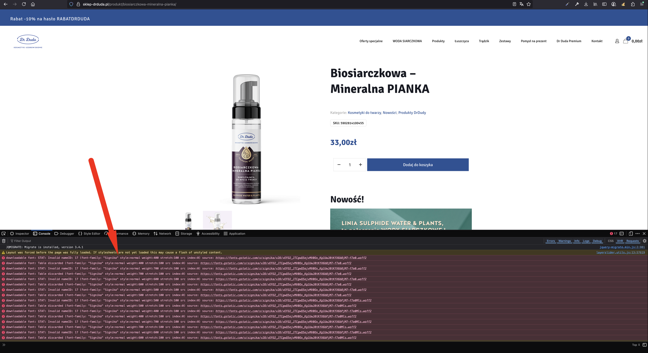Image resolution: width=648 pixels, height=353 pixels.
Task: Open the Extensions puzzle icon
Action: click(x=633, y=4)
